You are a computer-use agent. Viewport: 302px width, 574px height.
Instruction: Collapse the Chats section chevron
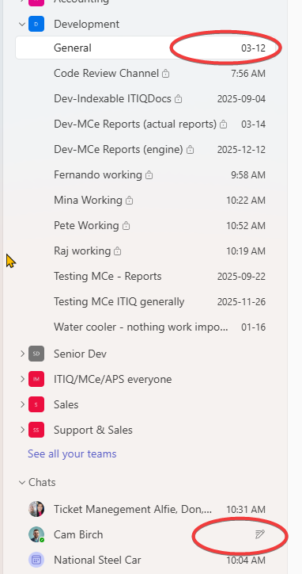point(22,483)
